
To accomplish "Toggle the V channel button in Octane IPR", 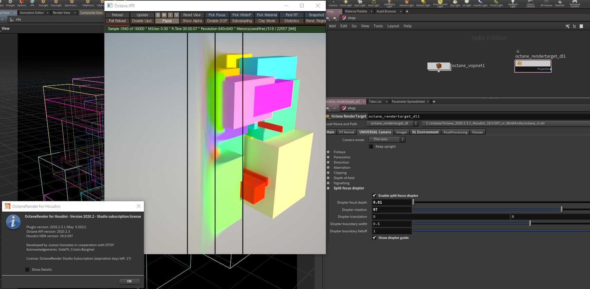I will click(176, 15).
